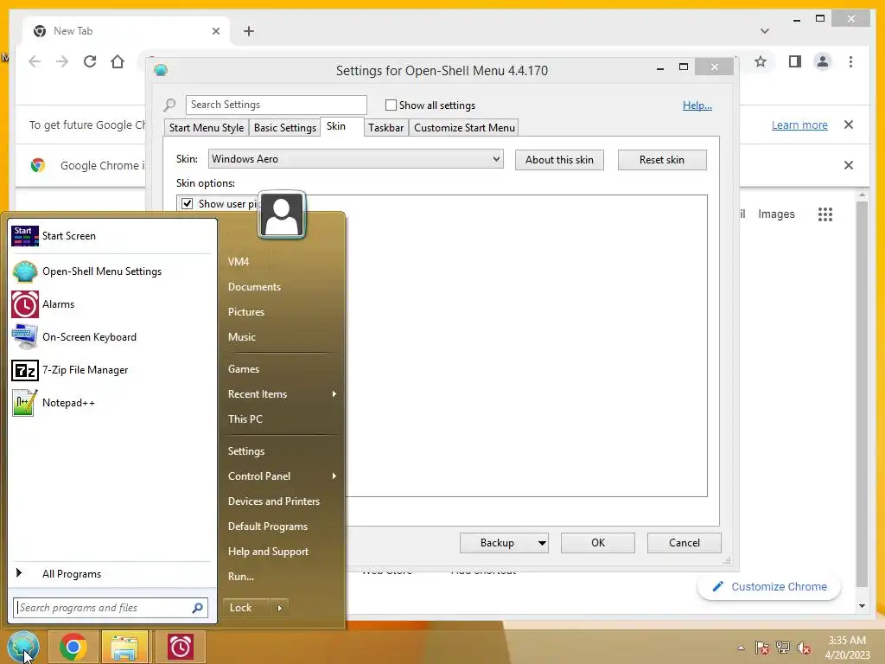Screen dimensions: 885x664
Task: Click About this skin button
Action: pyautogui.click(x=559, y=160)
